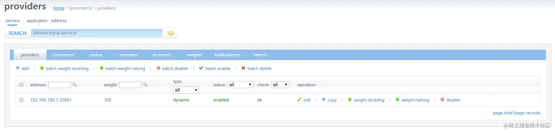555x133 pixels.
Task: Click the governance breadcrumb text
Action: coord(81,8)
